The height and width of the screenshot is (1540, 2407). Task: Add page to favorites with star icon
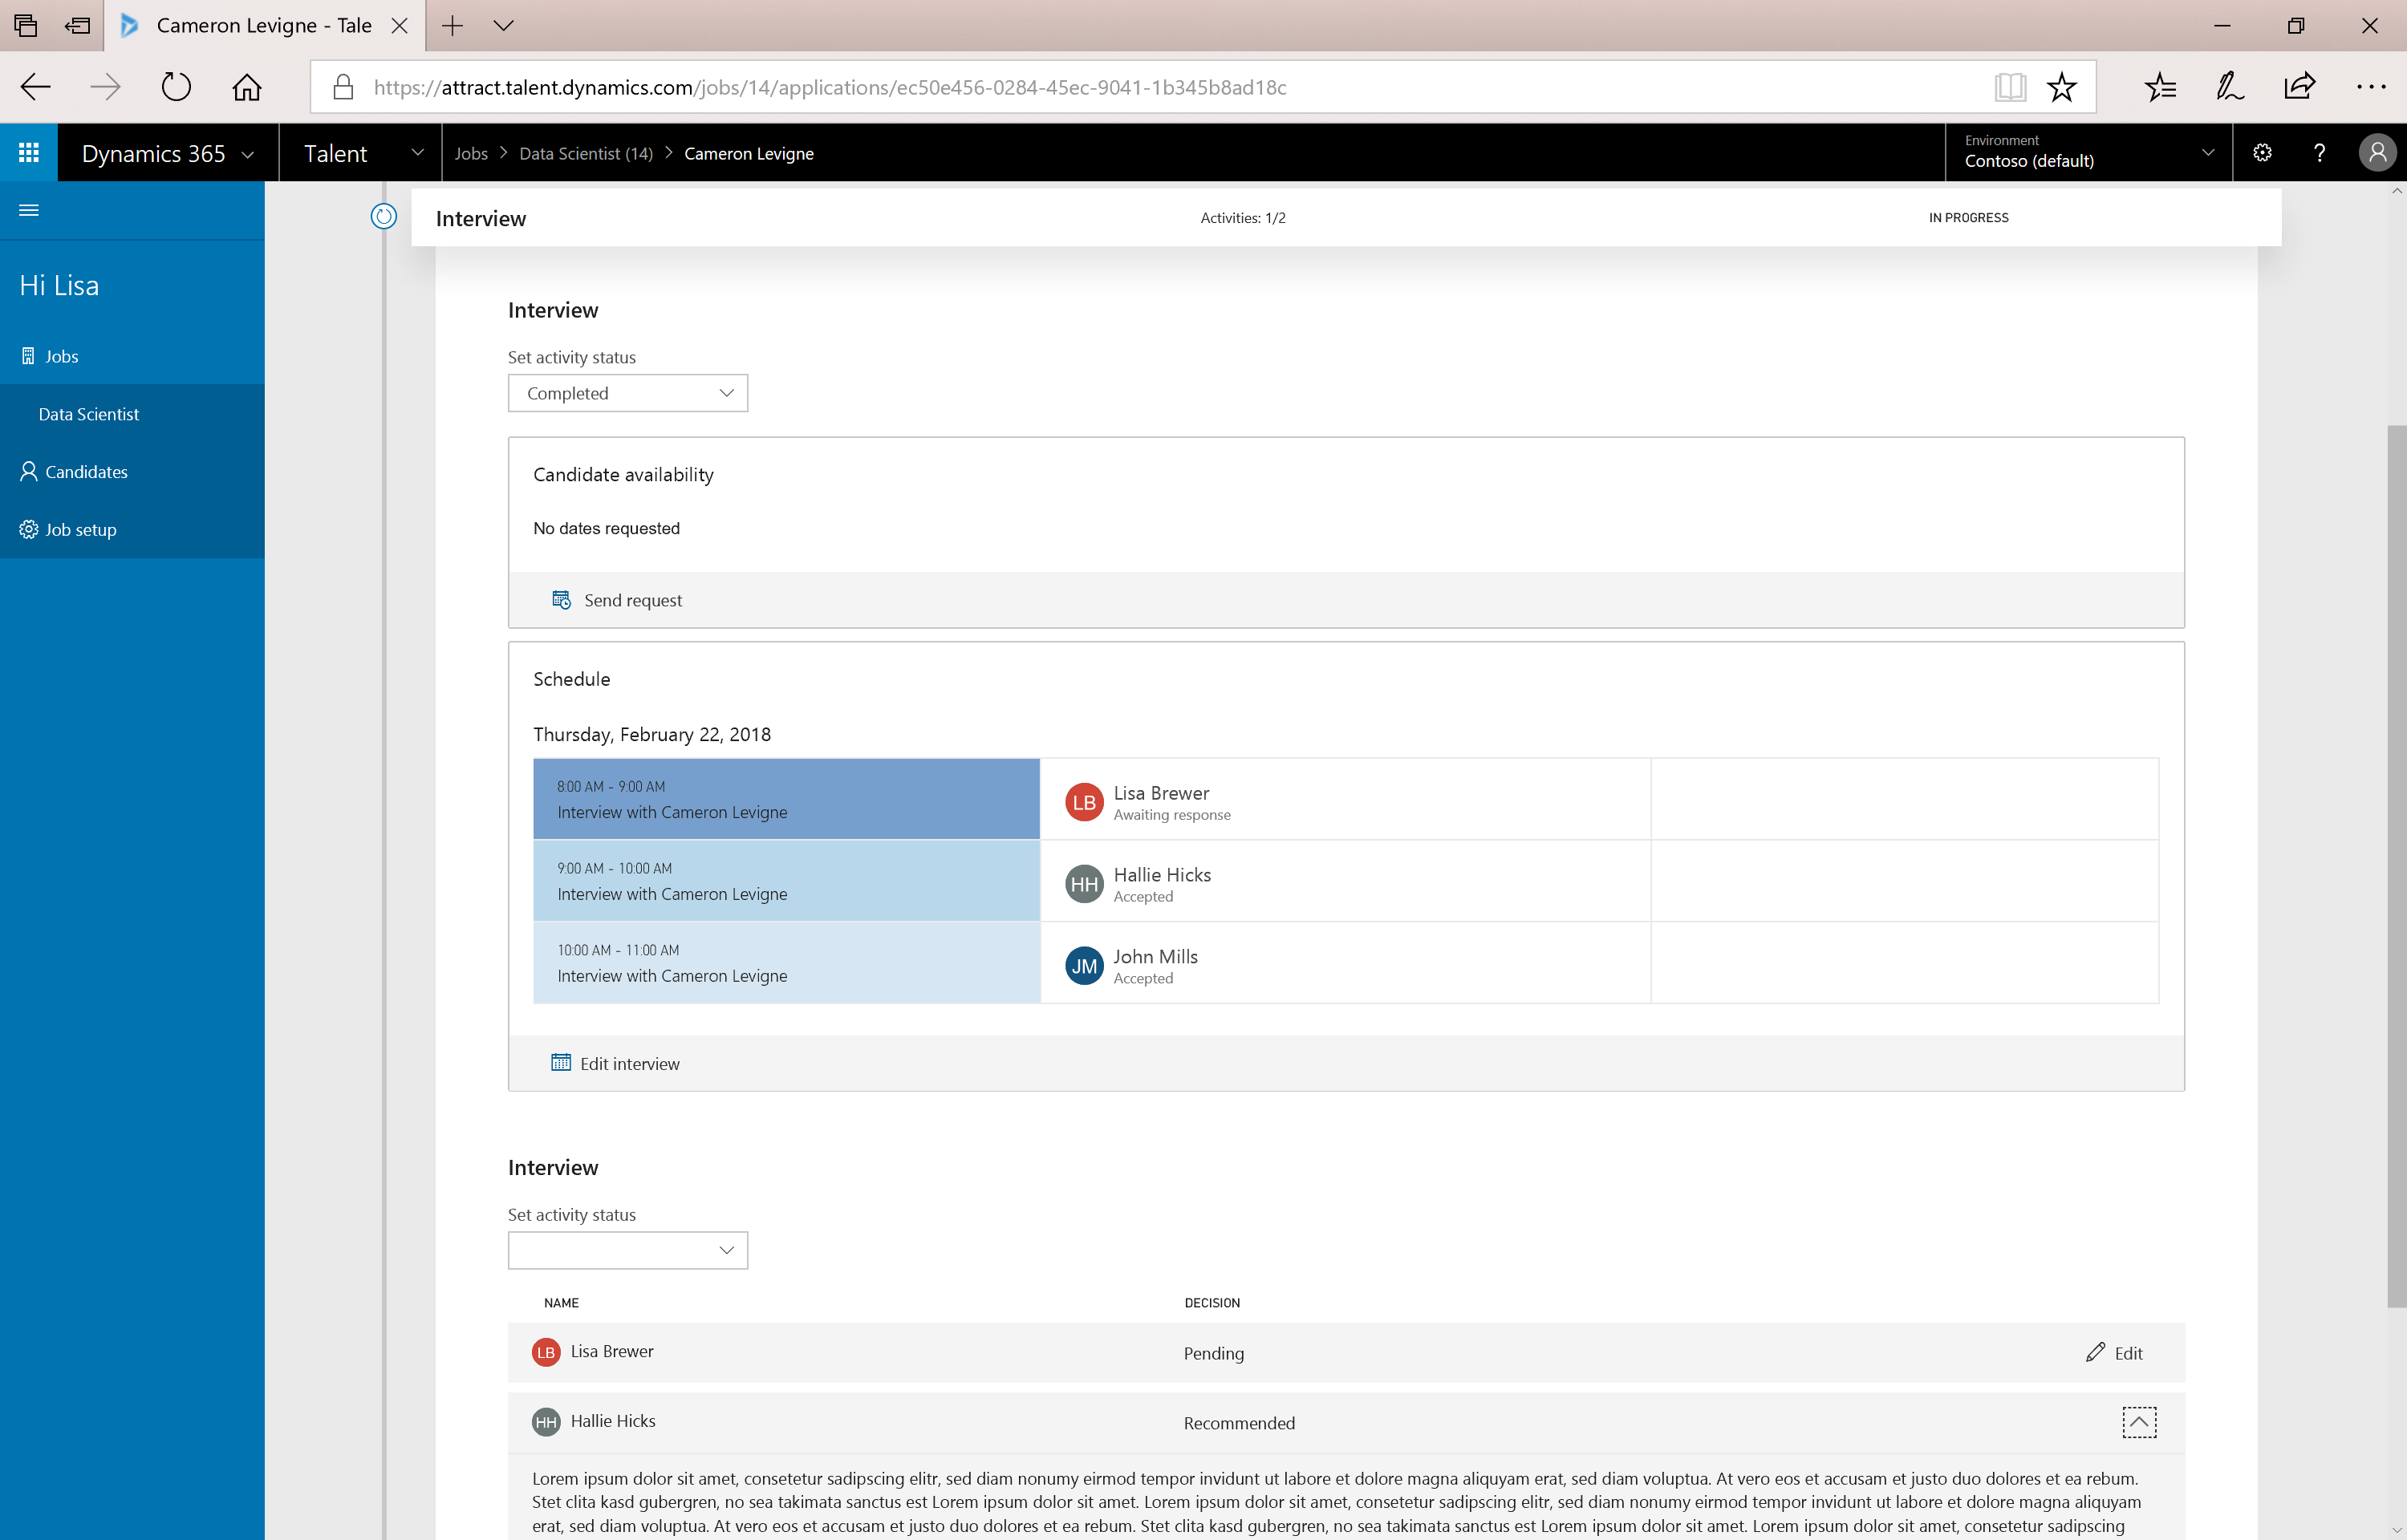(2061, 87)
